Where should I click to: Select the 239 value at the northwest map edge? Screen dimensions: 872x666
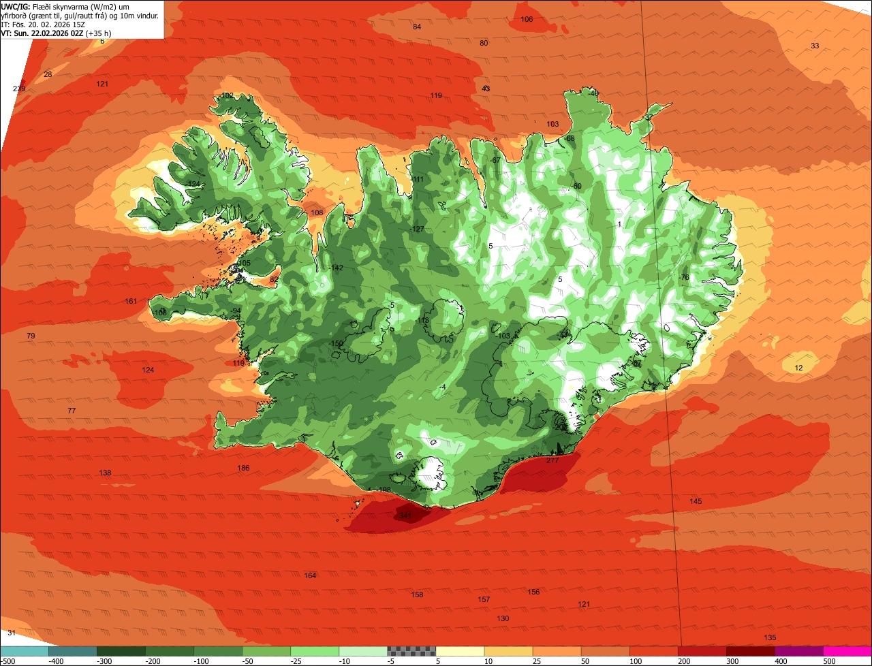pos(19,89)
